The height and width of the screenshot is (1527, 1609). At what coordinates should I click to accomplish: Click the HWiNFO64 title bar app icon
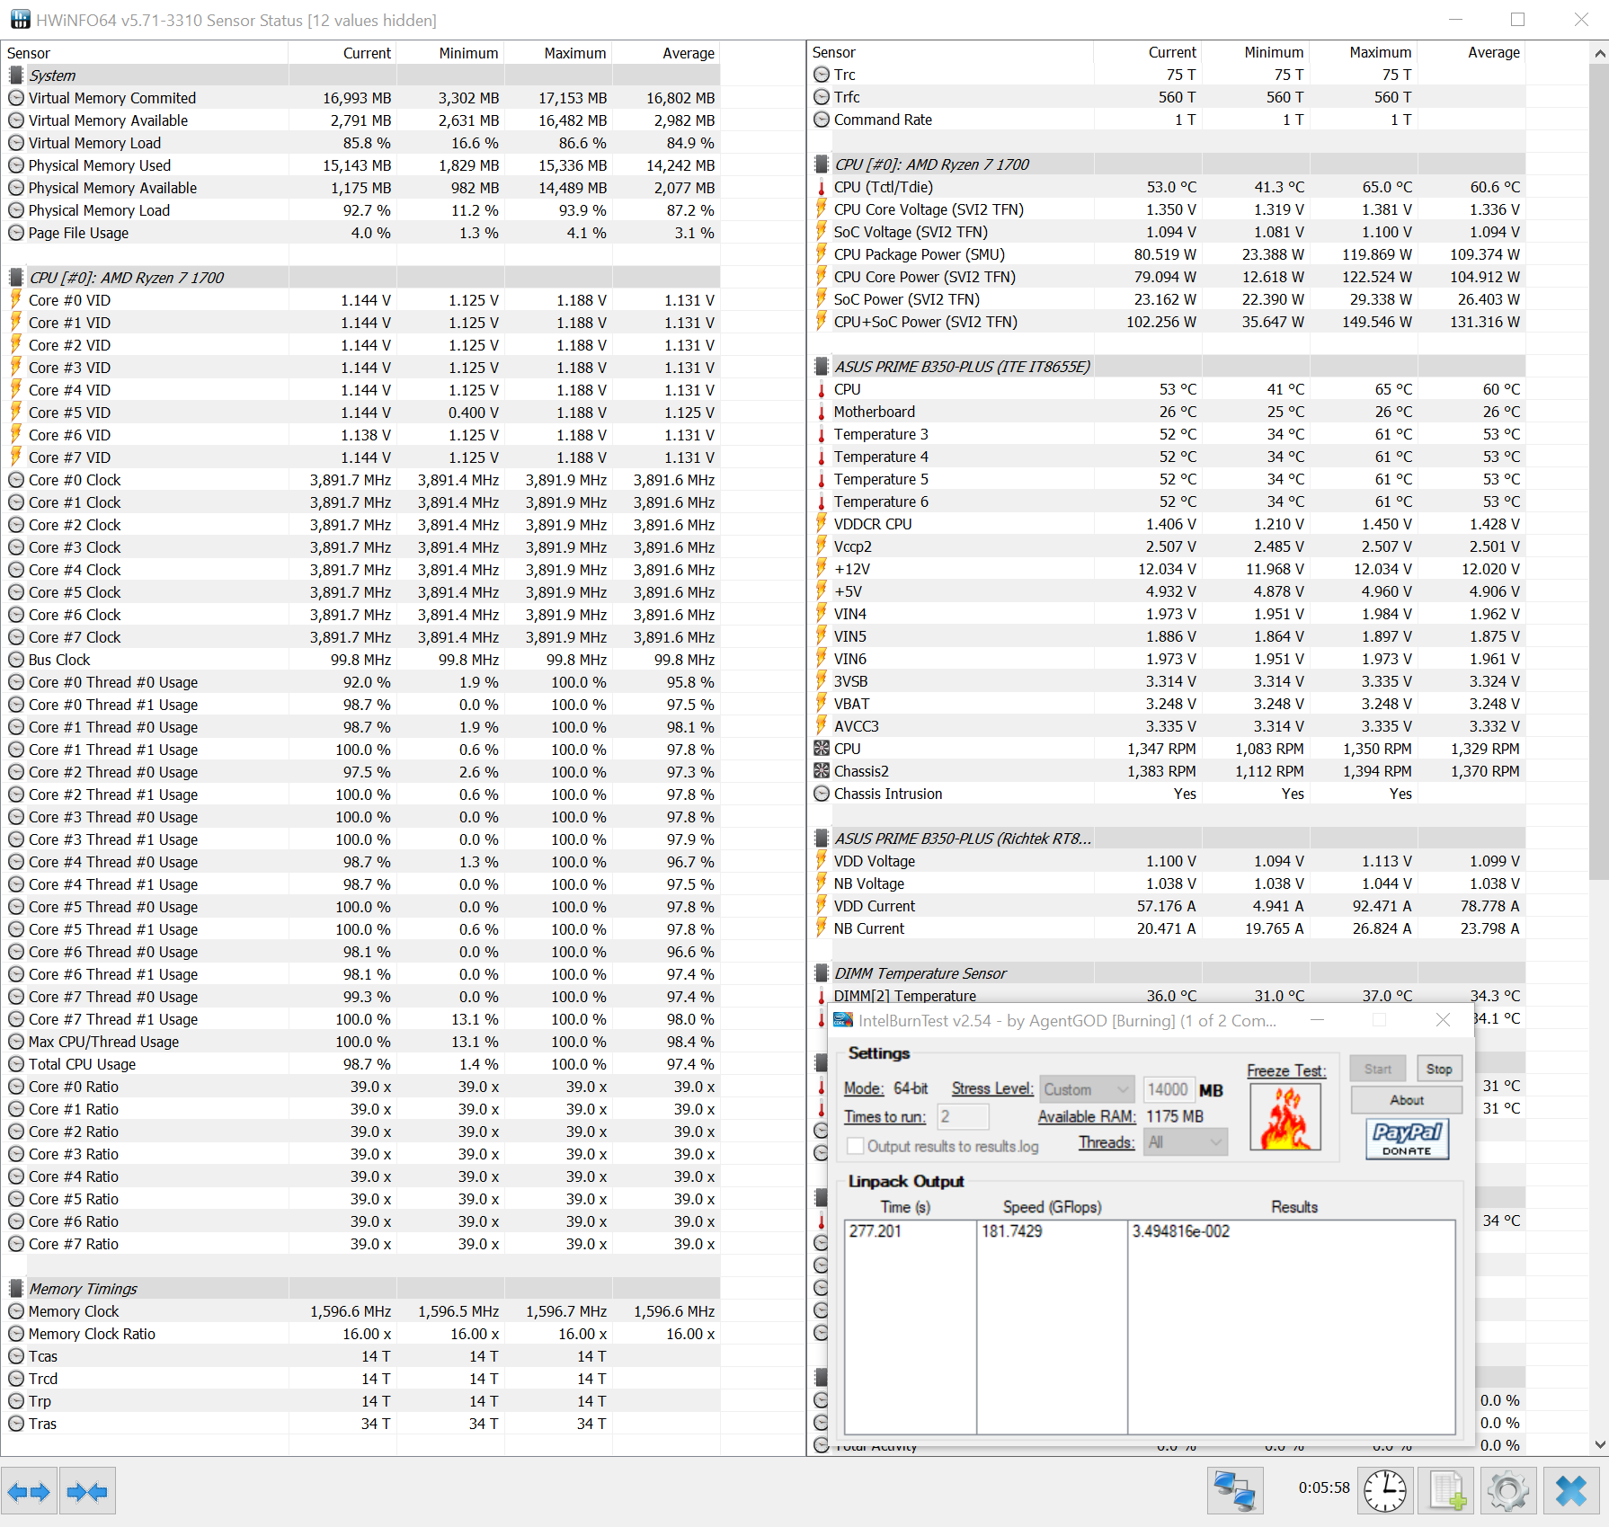(20, 19)
